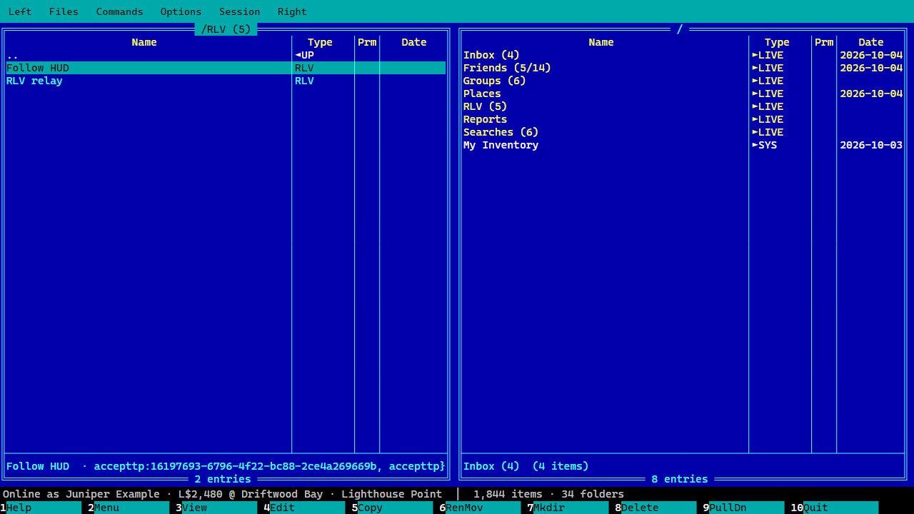Open the Right menu
Viewport: 914px width, 514px height.
point(292,11)
